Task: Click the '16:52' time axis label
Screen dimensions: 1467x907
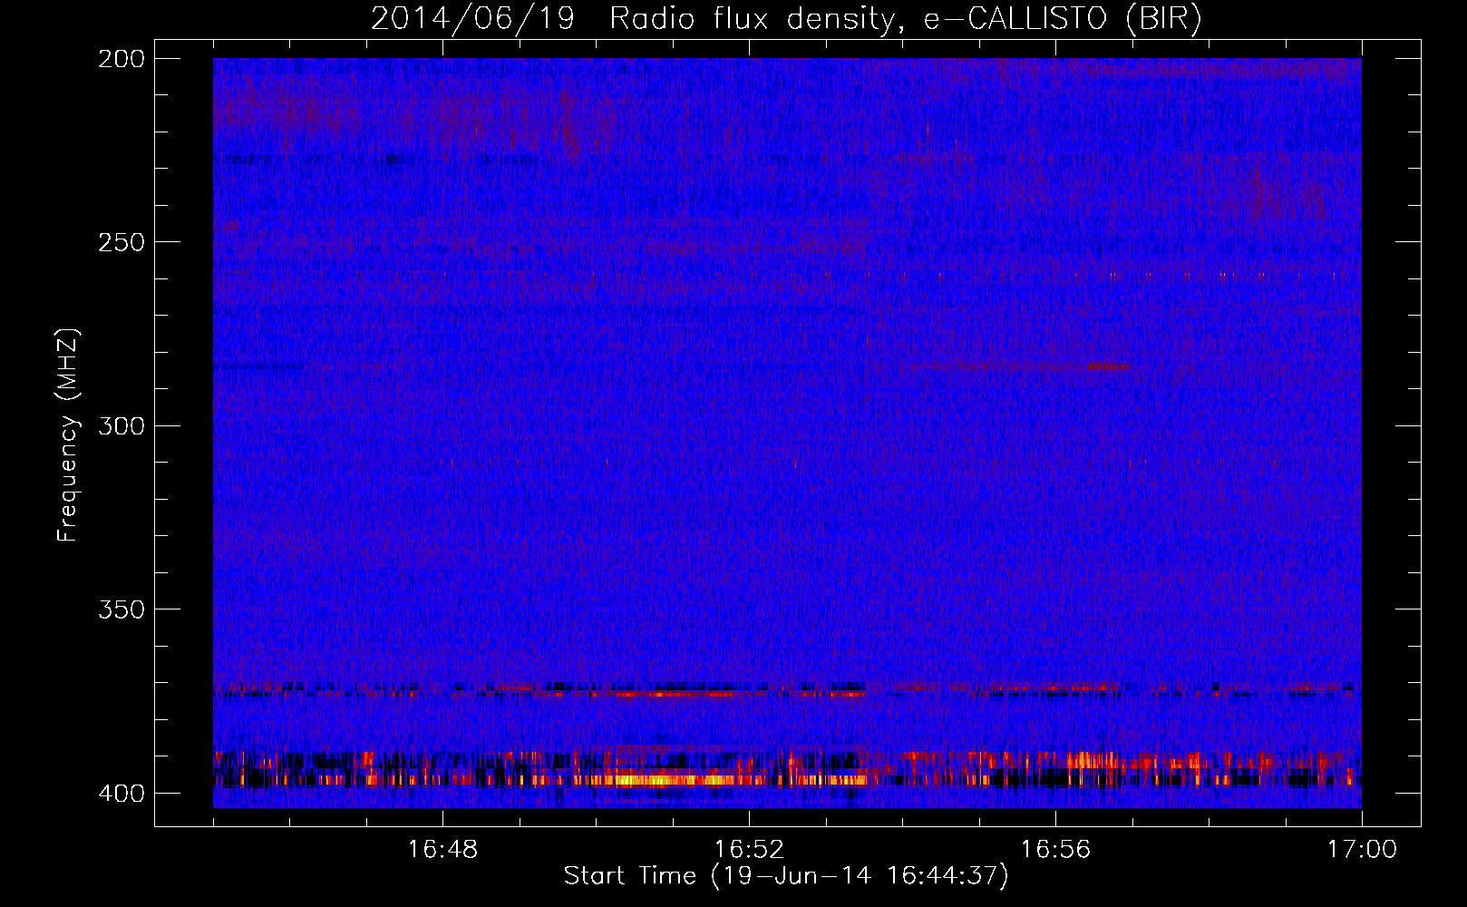Action: click(x=749, y=850)
